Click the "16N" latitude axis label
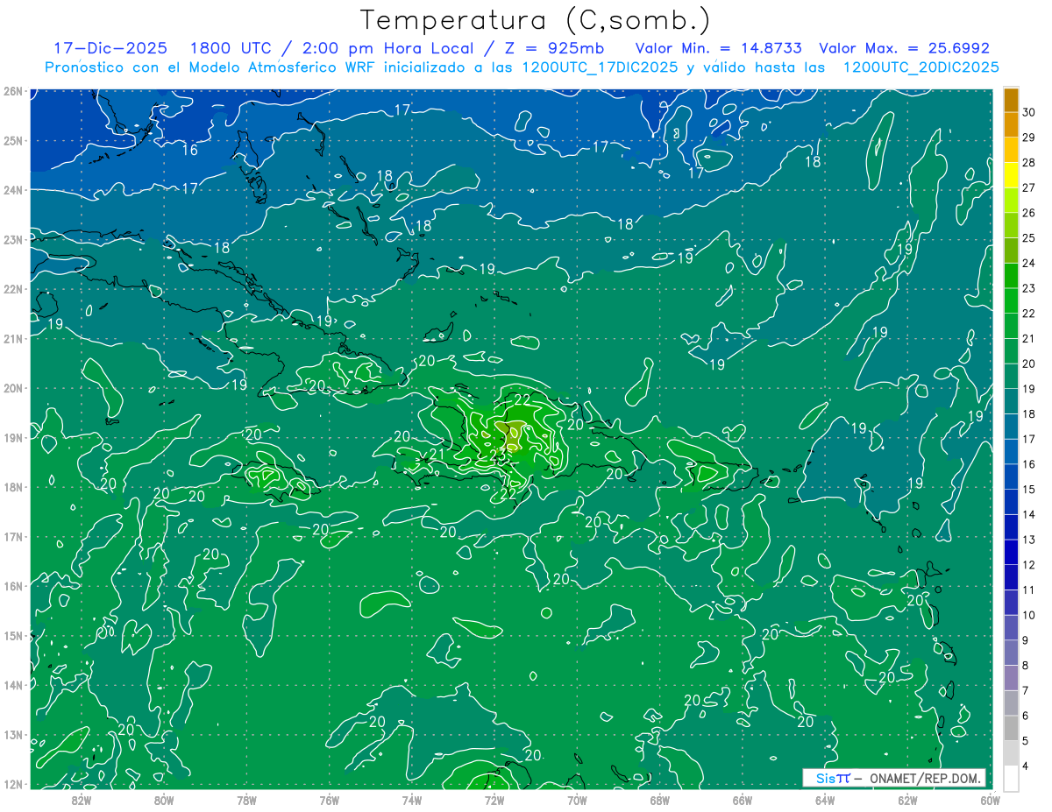 pyautogui.click(x=13, y=587)
